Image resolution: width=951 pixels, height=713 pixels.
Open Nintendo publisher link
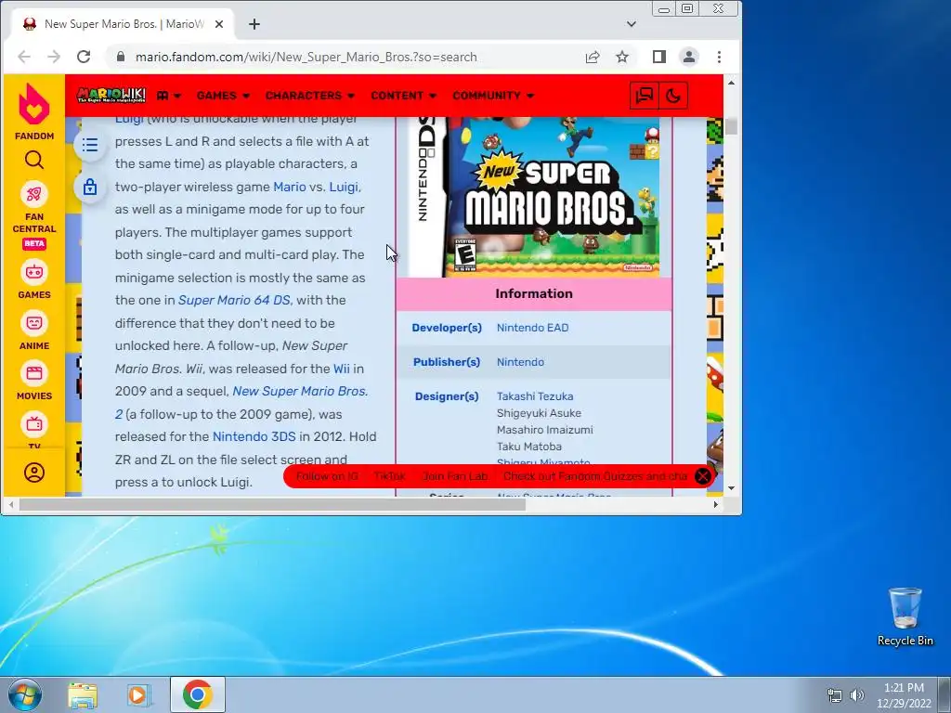520,362
